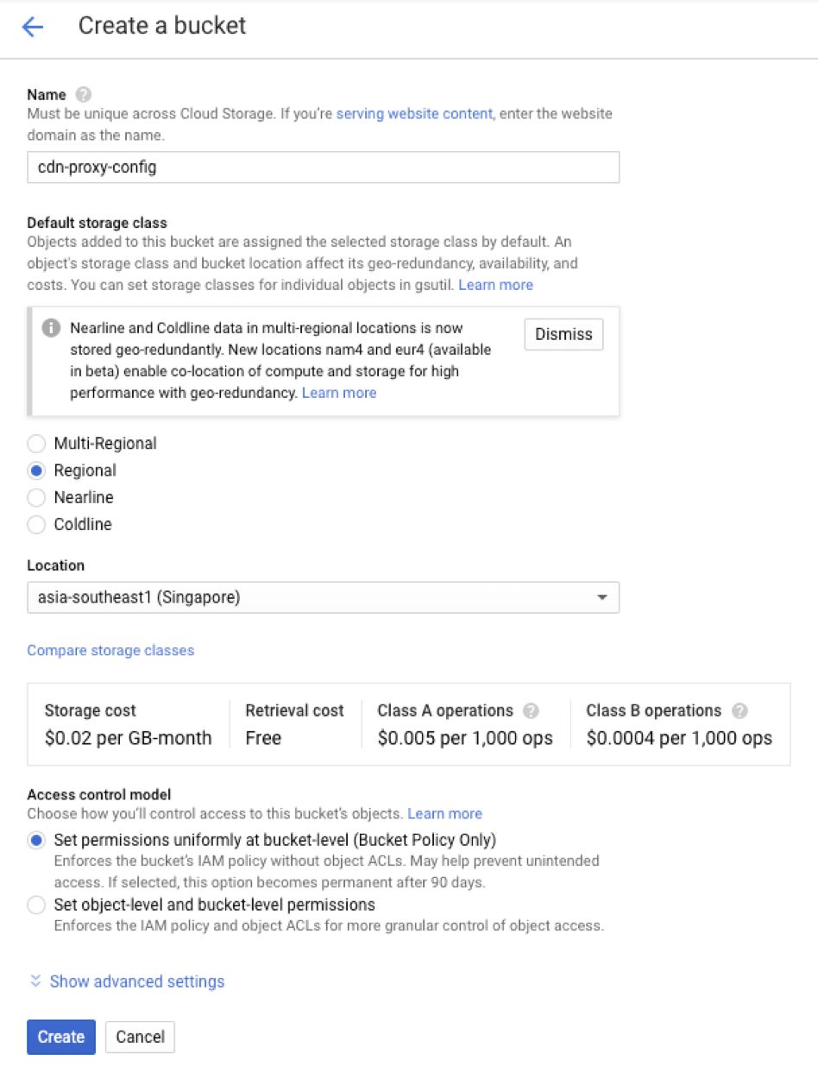The height and width of the screenshot is (1079, 818).
Task: Open the Location dropdown
Action: (x=323, y=597)
